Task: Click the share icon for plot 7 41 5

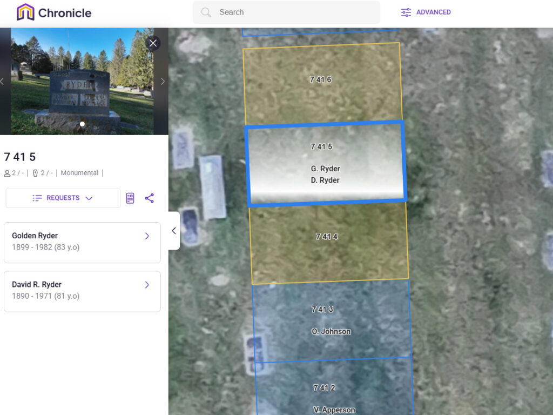Action: click(150, 198)
